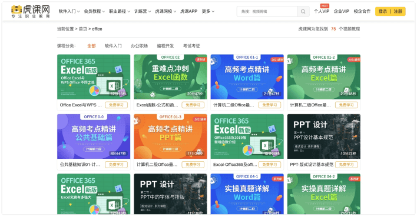Open the 虎课网校 dropdown

coord(166,11)
